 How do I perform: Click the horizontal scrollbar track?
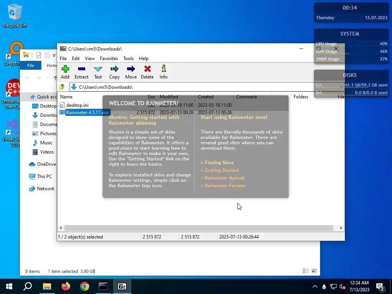pyautogui.click(x=199, y=228)
